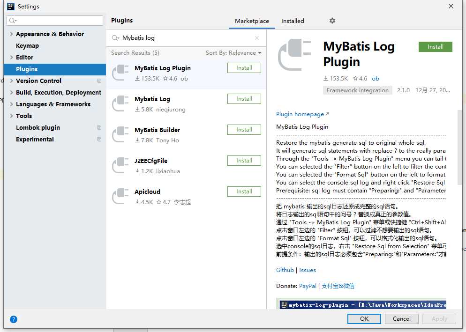466x332 pixels.
Task: Select the MyBatis Log Plugin result row
Action: tap(186, 74)
